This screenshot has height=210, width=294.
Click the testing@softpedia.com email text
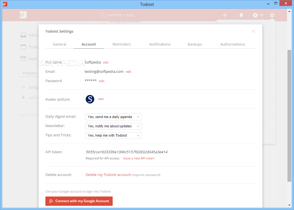coord(104,71)
